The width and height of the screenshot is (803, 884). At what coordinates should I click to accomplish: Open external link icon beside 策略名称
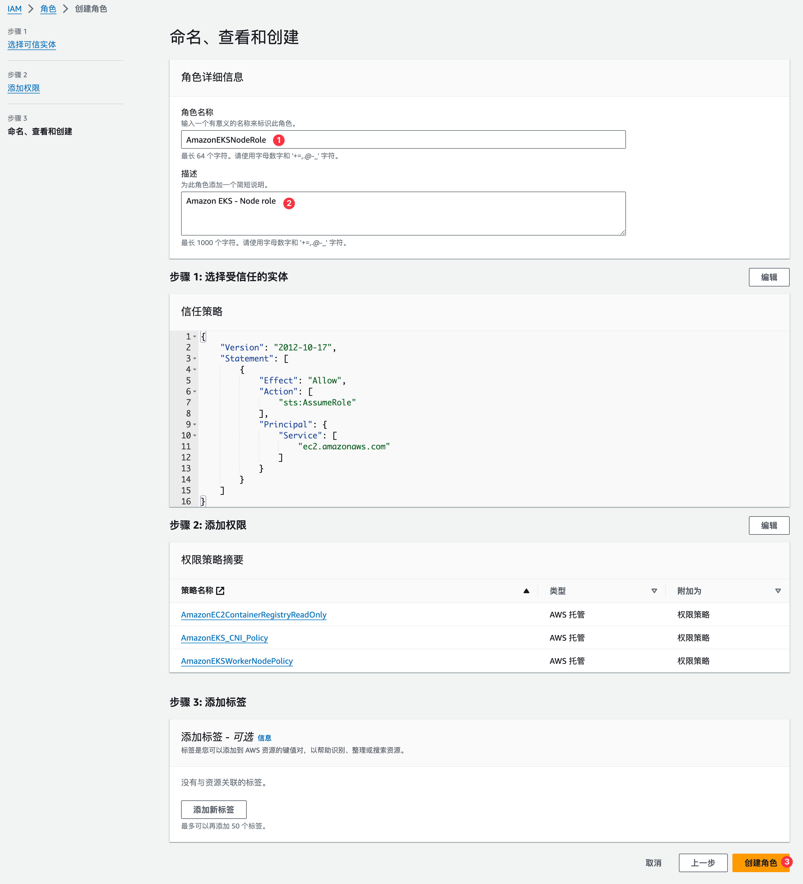(x=220, y=591)
